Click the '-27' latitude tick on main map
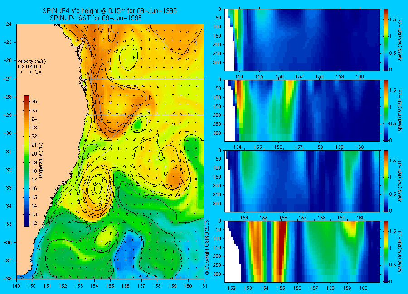Image resolution: width=408 pixels, height=294 pixels. pos(8,79)
